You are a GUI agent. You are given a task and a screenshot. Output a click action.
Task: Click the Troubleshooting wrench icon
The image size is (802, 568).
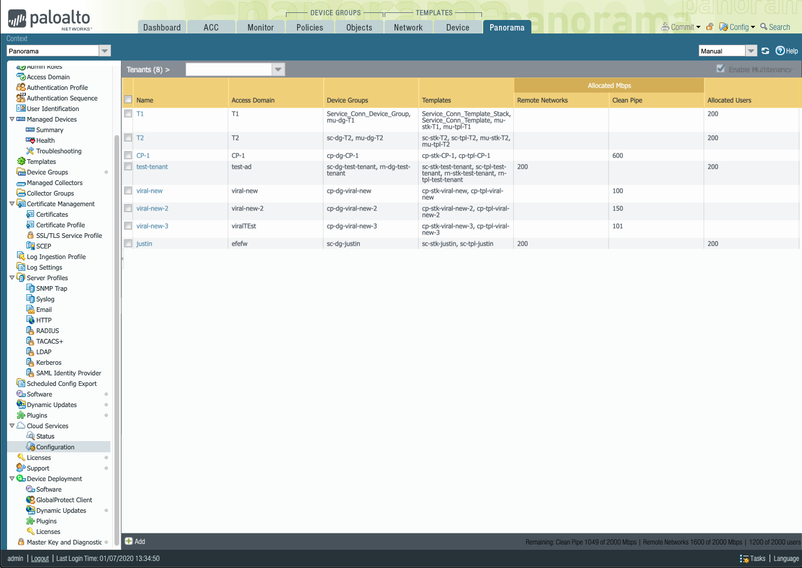(31, 151)
